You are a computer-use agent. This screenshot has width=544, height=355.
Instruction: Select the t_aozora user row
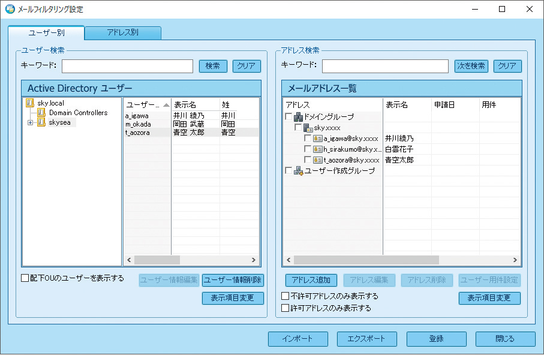click(191, 132)
